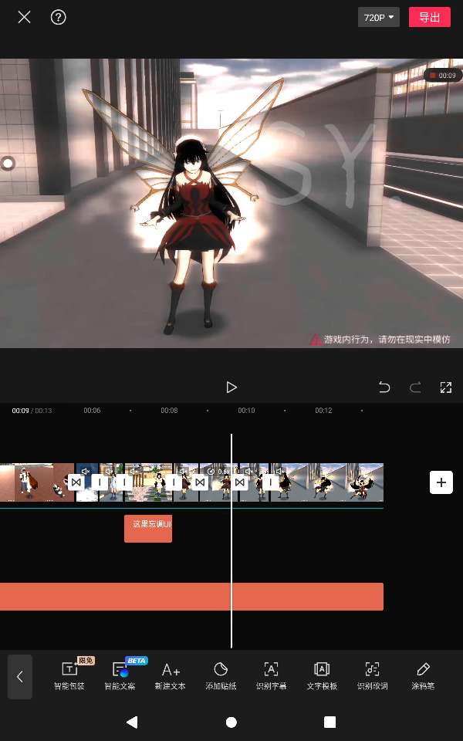Select the 这里忘调UI text clip

(x=148, y=528)
